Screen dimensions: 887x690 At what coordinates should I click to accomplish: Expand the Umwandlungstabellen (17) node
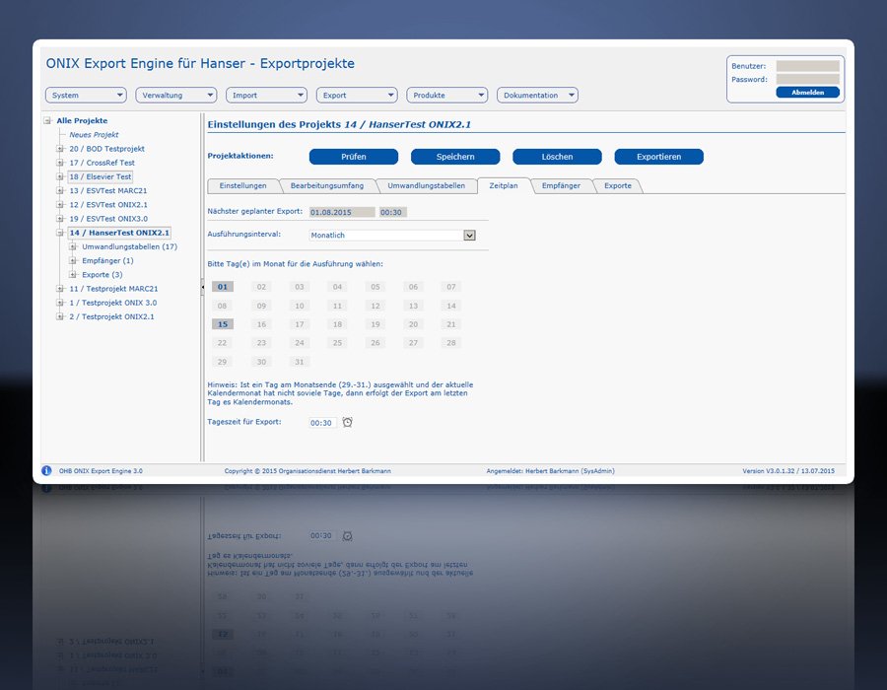[72, 246]
